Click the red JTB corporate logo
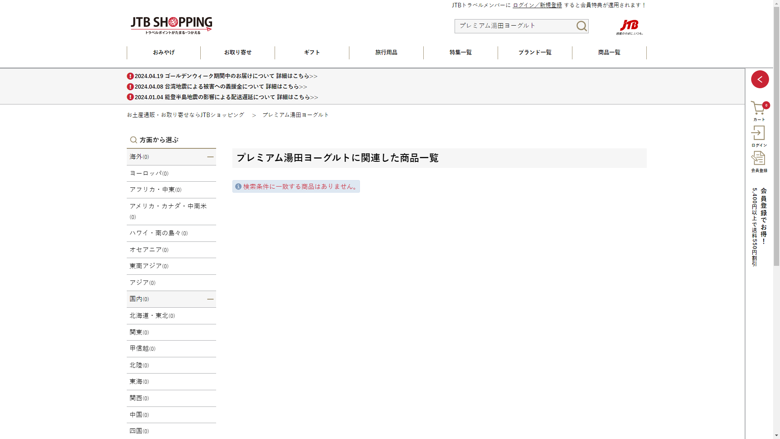This screenshot has width=780, height=439. click(629, 26)
